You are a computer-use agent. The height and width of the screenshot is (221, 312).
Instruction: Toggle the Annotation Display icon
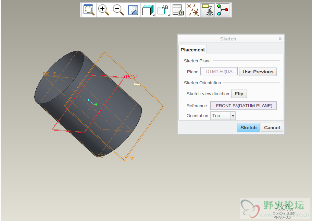(208, 10)
